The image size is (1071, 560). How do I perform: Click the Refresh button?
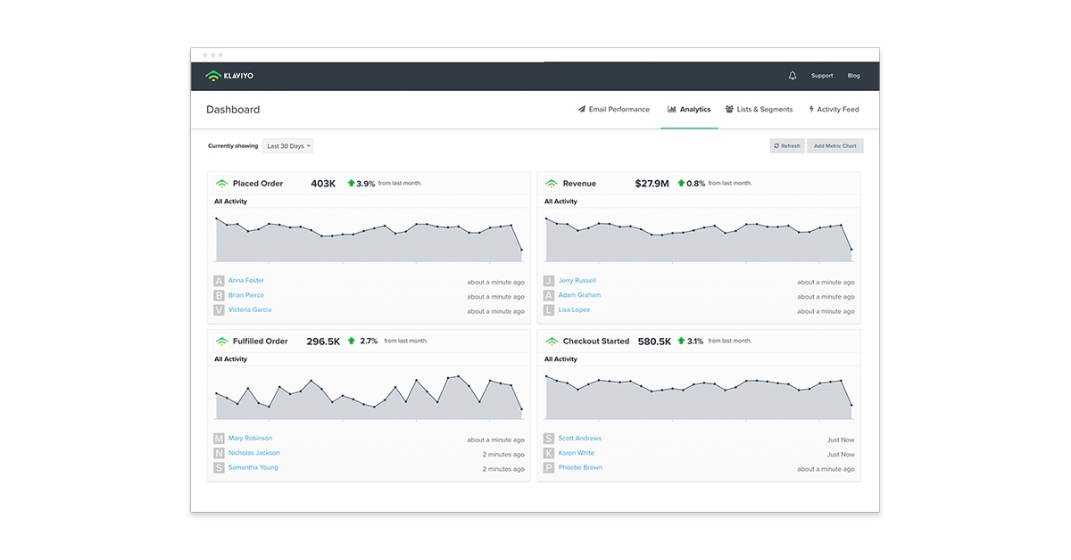point(787,146)
